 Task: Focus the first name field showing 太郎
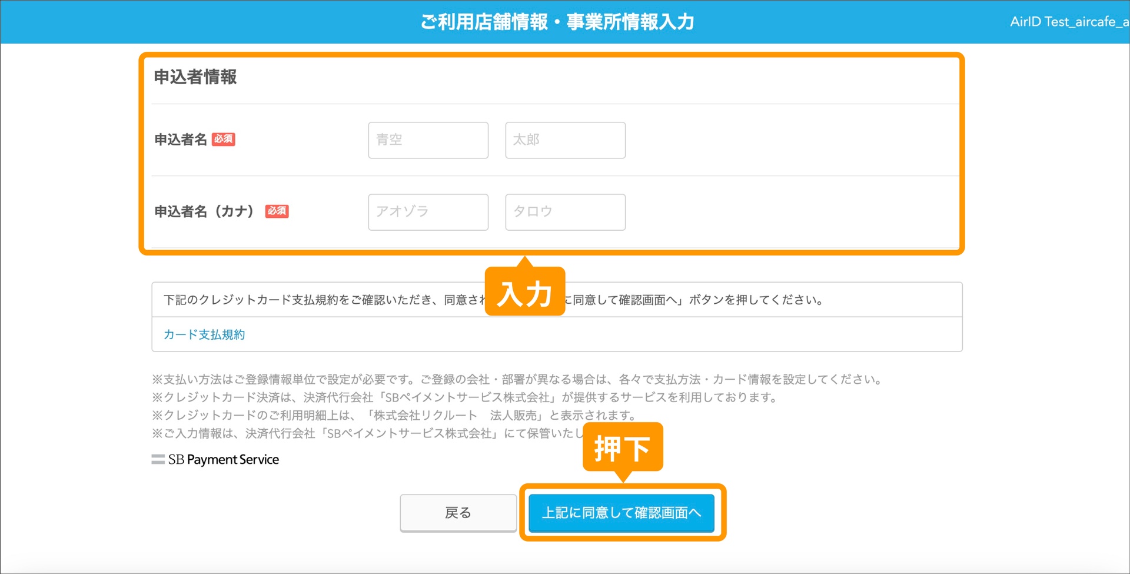tap(564, 140)
